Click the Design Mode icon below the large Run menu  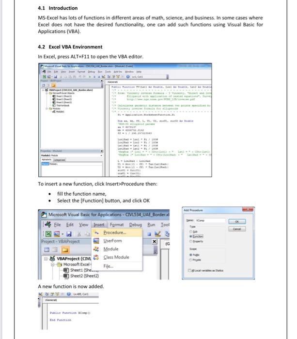(157, 234)
